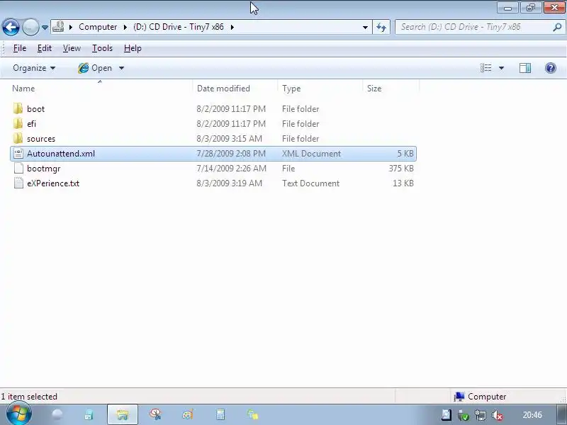Select the eXPerience.txt file icon
Screen dimensions: 567x425
point(18,183)
